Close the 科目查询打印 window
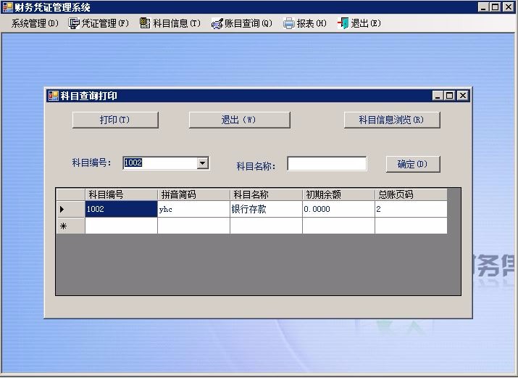Image resolution: width=518 pixels, height=378 pixels. click(463, 96)
